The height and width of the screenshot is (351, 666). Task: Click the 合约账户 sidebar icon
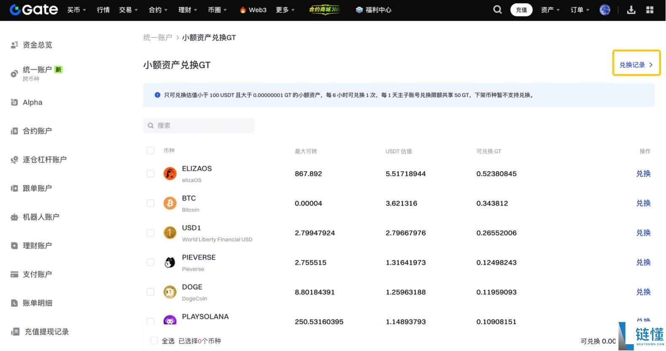[14, 131]
